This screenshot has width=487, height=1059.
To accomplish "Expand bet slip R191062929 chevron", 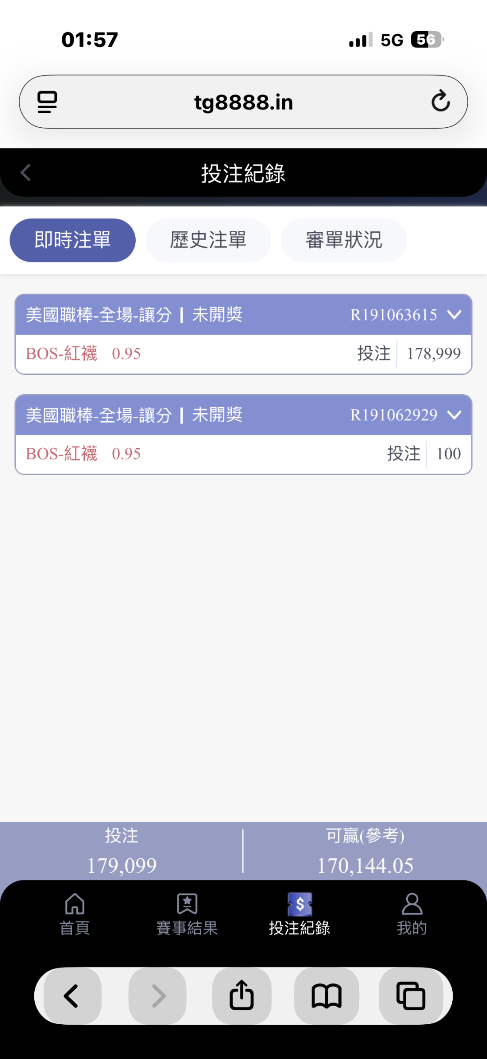I will click(x=455, y=414).
